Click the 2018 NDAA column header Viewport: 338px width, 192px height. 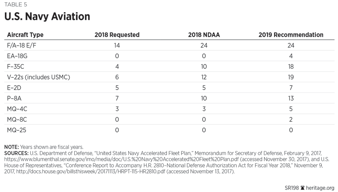(204, 35)
